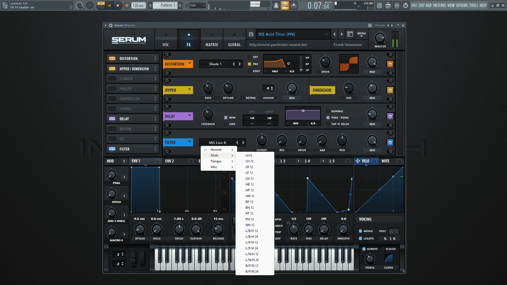Open the FL Studio PATTERNS menu
The width and height of the screenshot is (507, 285).
(439, 5)
